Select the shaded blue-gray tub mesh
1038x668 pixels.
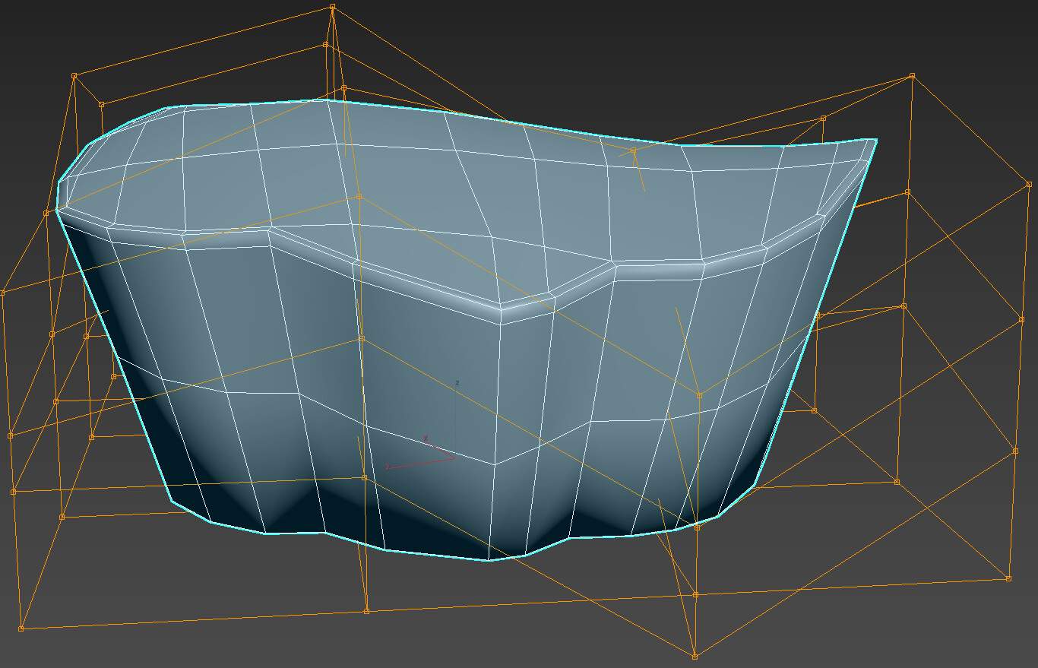point(466,330)
